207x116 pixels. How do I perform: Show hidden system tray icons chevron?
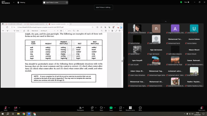[x=185, y=114]
